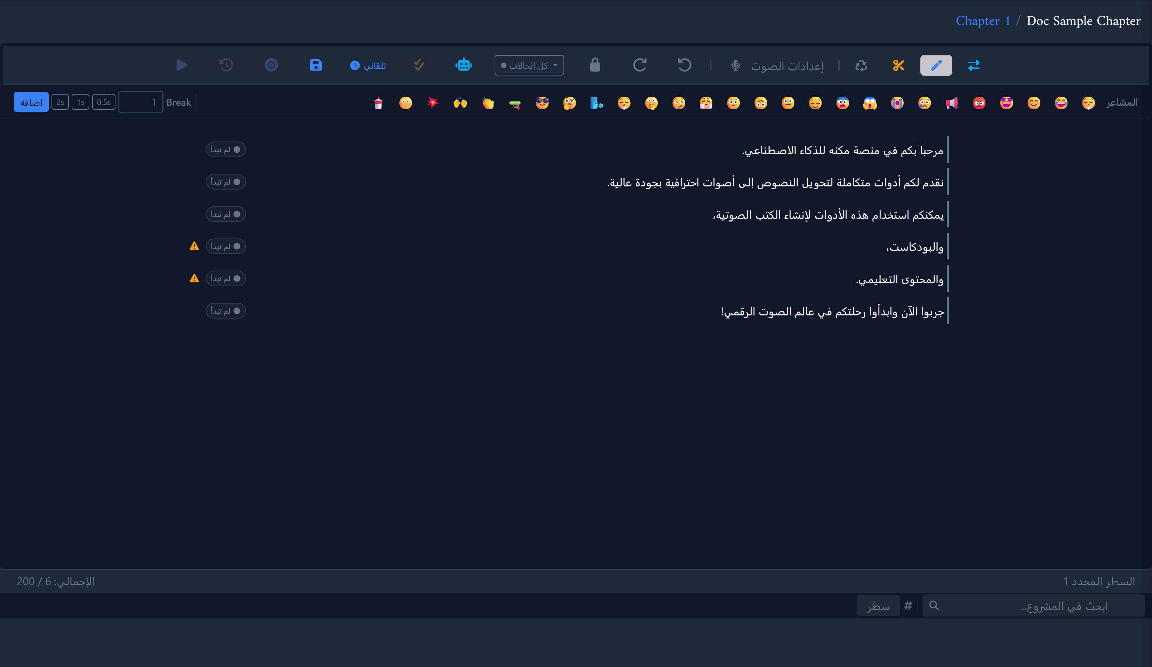Toggle the padlock lock icon
The height and width of the screenshot is (667, 1152).
595,65
